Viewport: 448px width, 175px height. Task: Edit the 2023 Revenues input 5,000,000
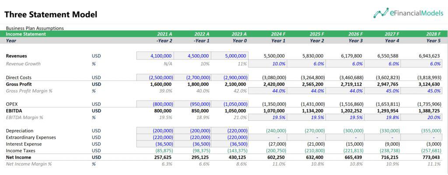[x=230, y=56]
